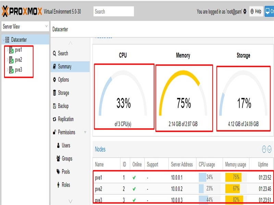Open Users via its person icon
Viewport: 274px width, 205px height.
[x=58, y=145]
